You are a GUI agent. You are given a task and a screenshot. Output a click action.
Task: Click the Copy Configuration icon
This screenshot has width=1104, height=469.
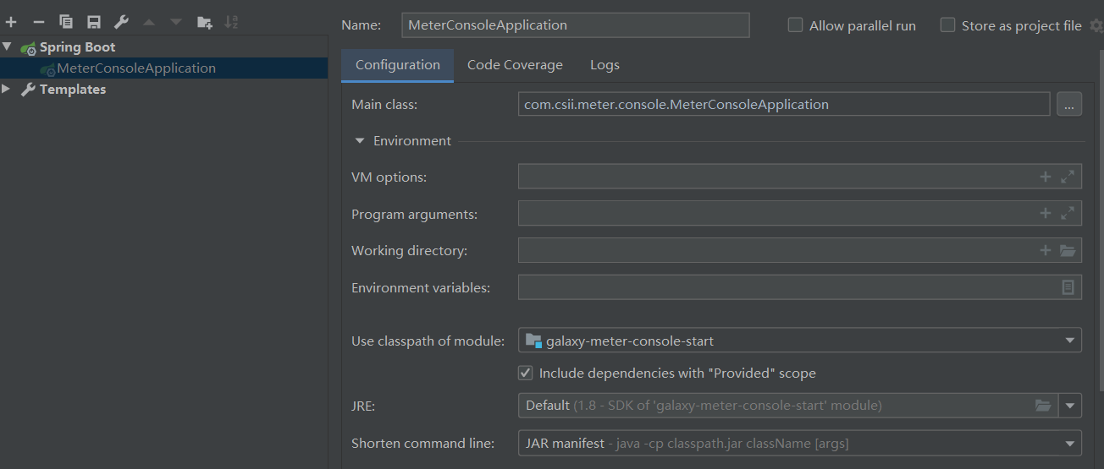click(66, 22)
